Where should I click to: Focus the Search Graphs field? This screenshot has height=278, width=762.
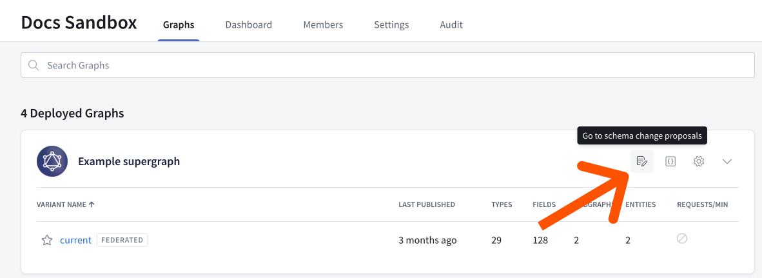click(387, 65)
